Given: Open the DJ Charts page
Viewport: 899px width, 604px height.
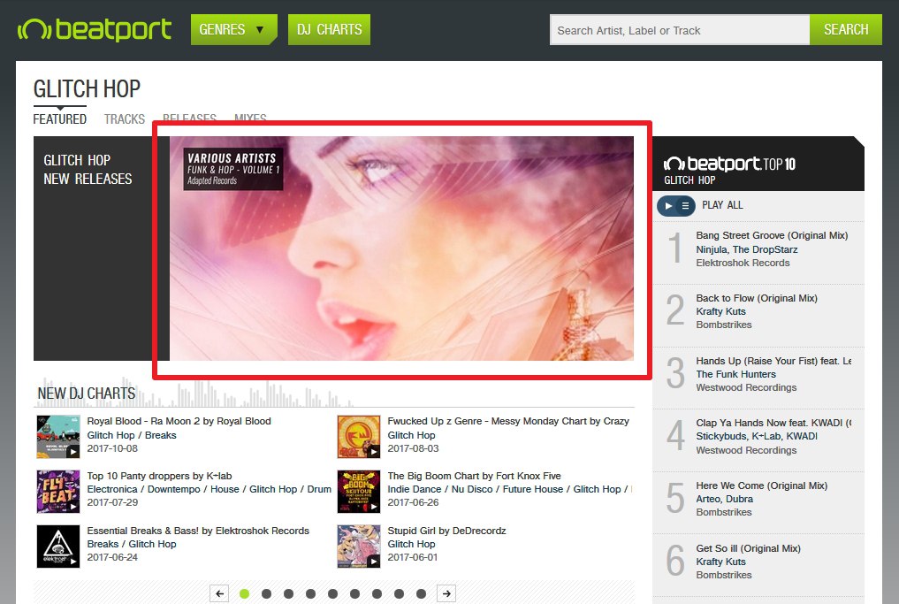Looking at the screenshot, I should [x=328, y=30].
